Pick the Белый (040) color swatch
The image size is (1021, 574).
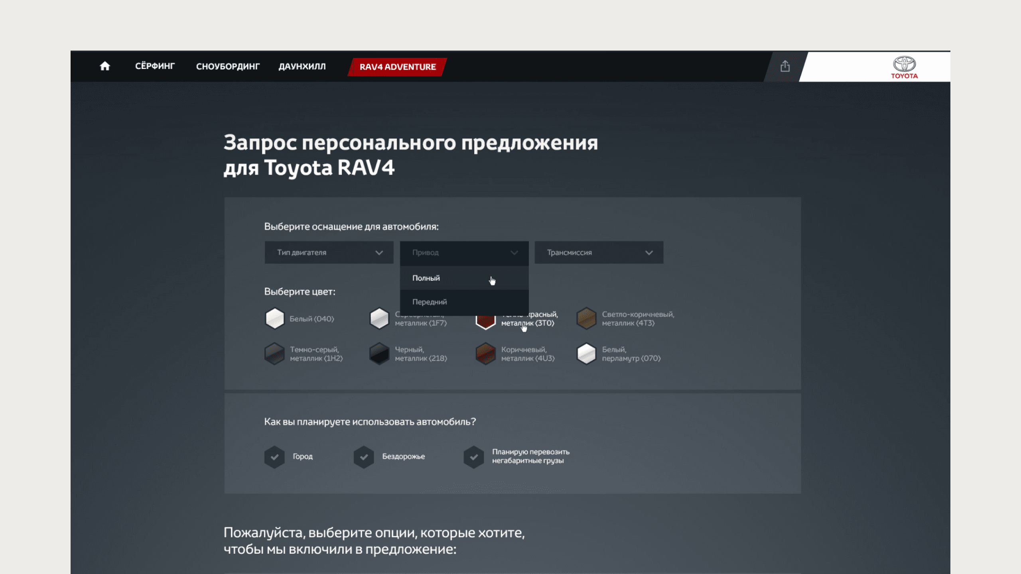[275, 318]
